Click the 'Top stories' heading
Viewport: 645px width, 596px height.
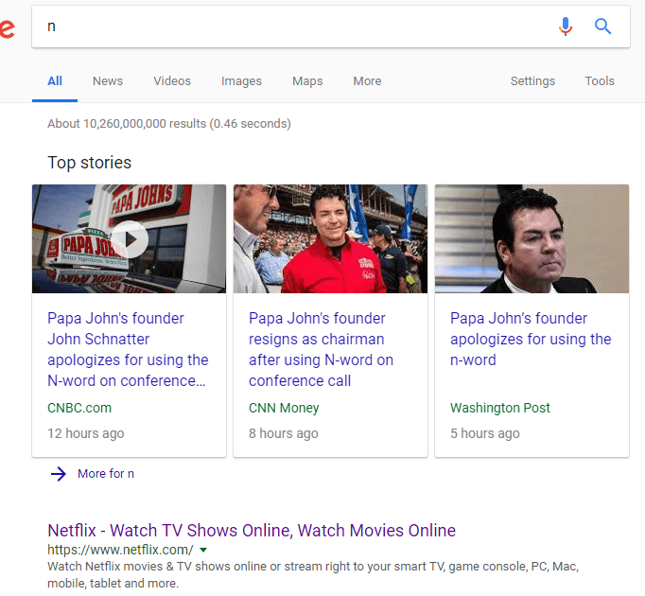point(90,163)
